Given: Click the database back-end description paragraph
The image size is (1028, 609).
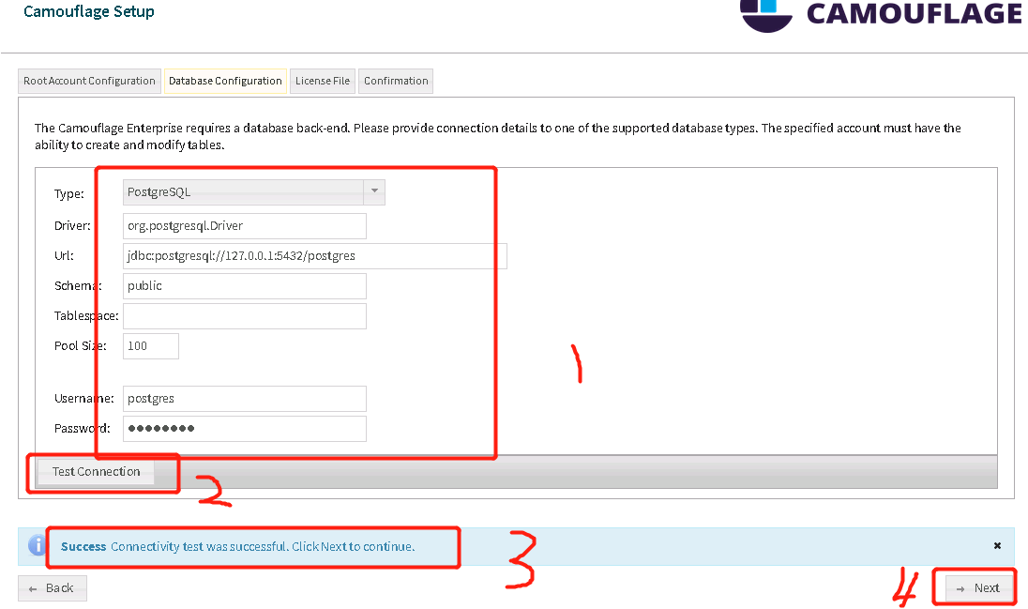Looking at the screenshot, I should [x=498, y=136].
